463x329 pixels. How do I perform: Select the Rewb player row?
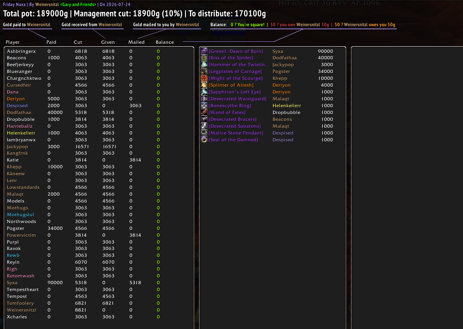[99, 256]
